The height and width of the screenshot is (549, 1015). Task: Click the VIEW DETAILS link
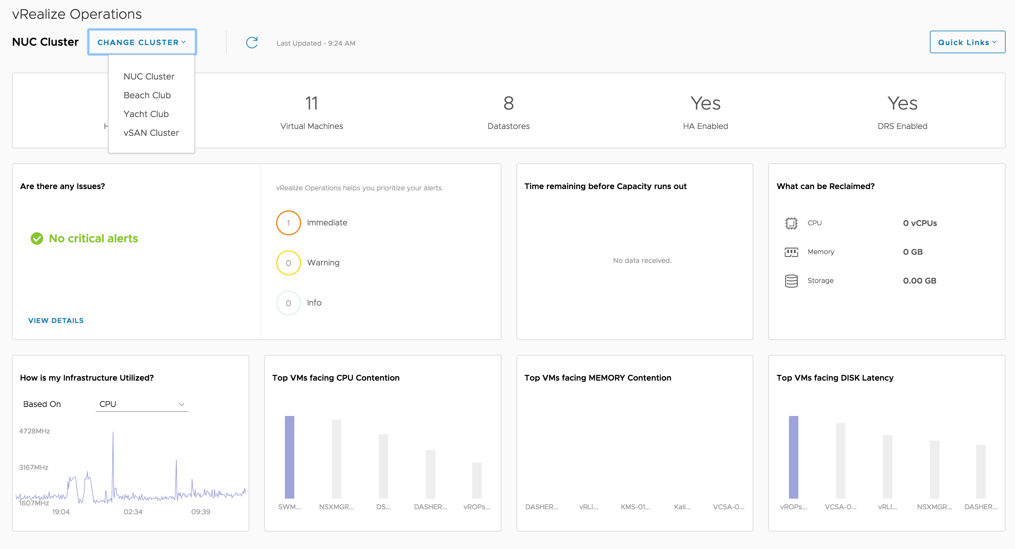point(56,321)
